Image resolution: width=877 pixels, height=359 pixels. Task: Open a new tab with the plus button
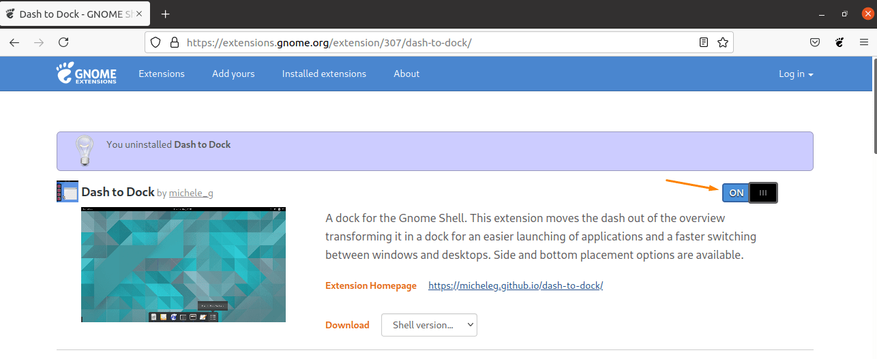165,14
